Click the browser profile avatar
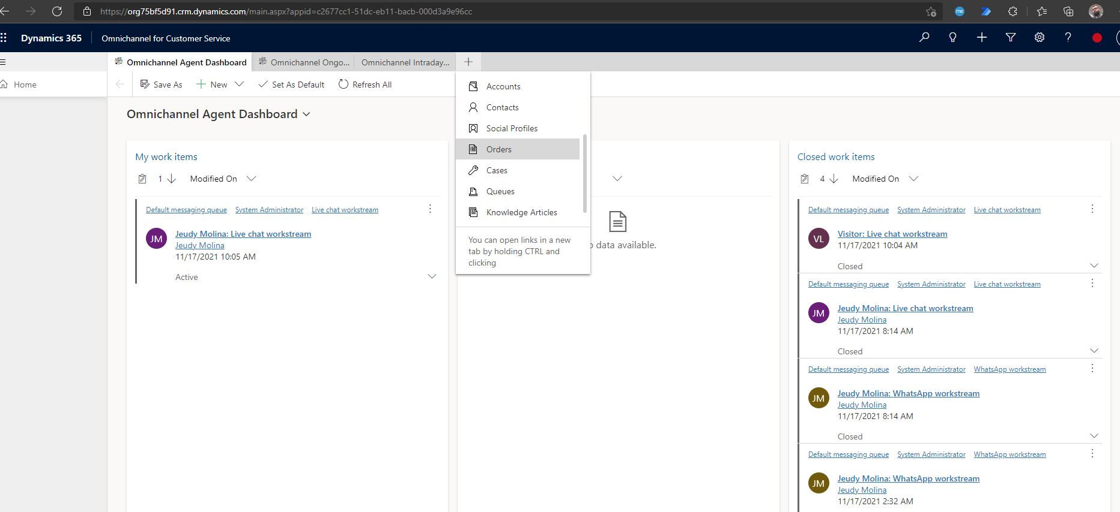The height and width of the screenshot is (512, 1120). (1096, 11)
